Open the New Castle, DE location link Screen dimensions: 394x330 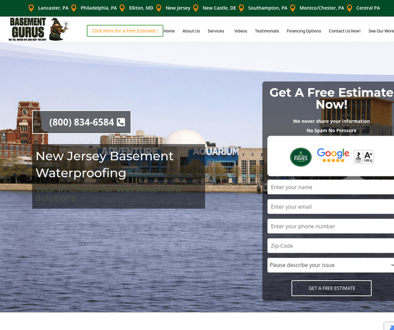click(219, 8)
